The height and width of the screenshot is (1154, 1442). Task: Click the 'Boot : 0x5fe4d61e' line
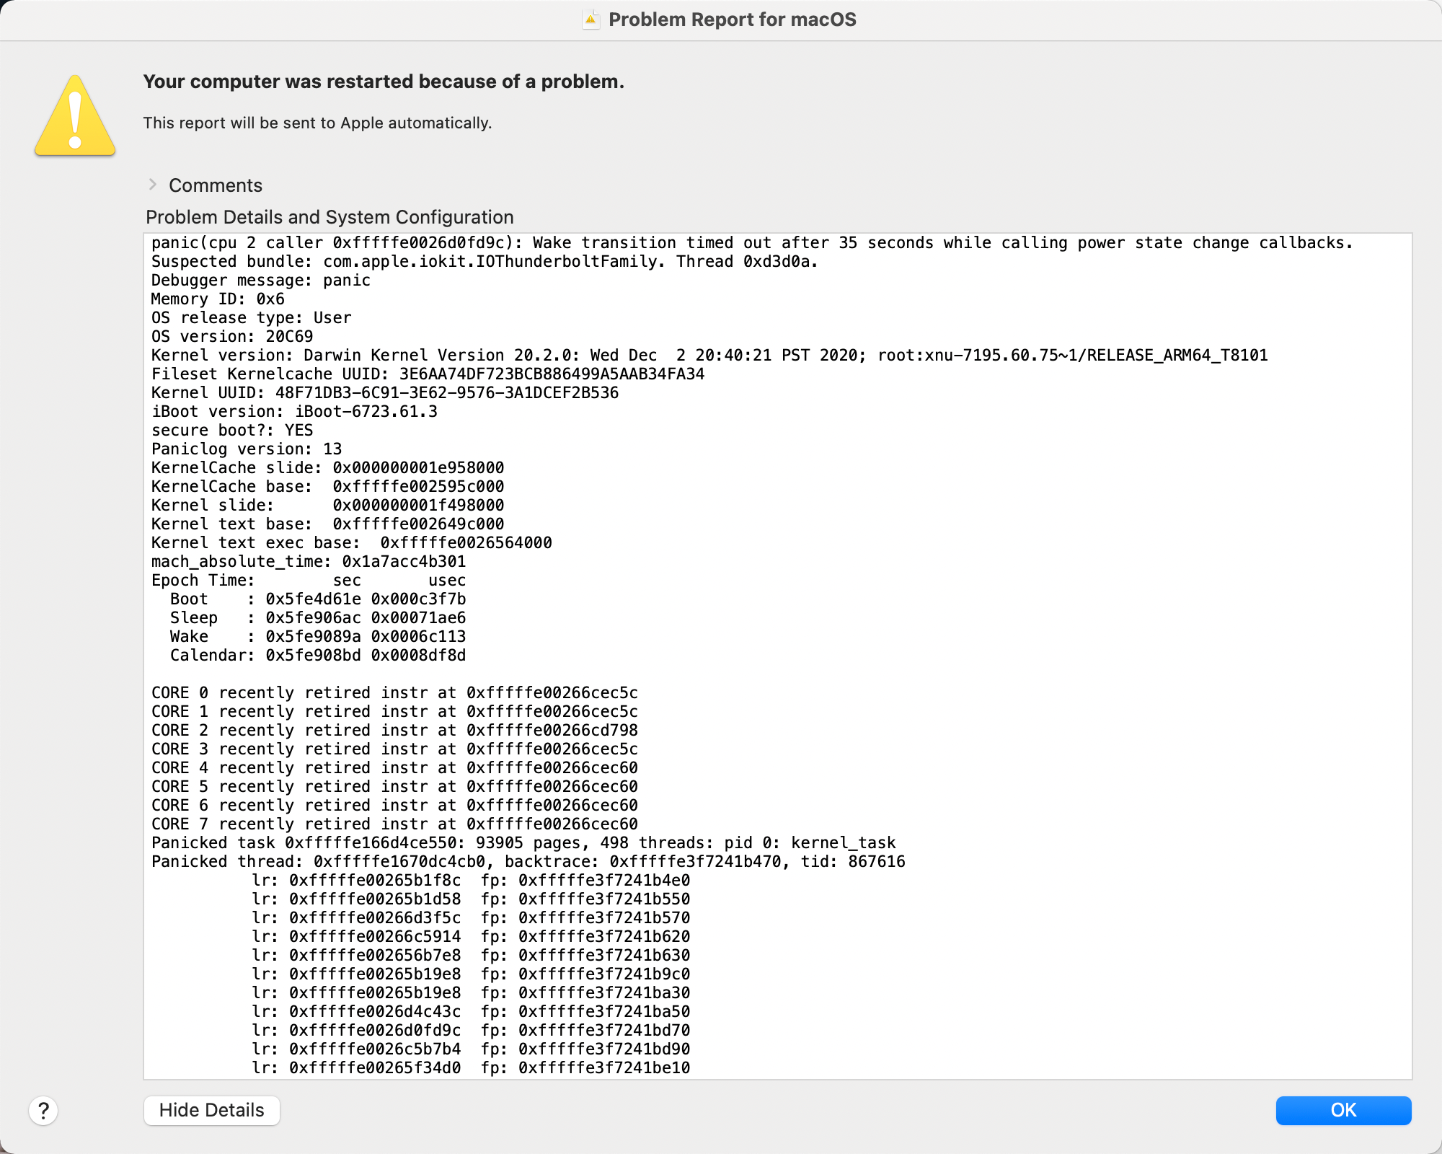coord(318,599)
